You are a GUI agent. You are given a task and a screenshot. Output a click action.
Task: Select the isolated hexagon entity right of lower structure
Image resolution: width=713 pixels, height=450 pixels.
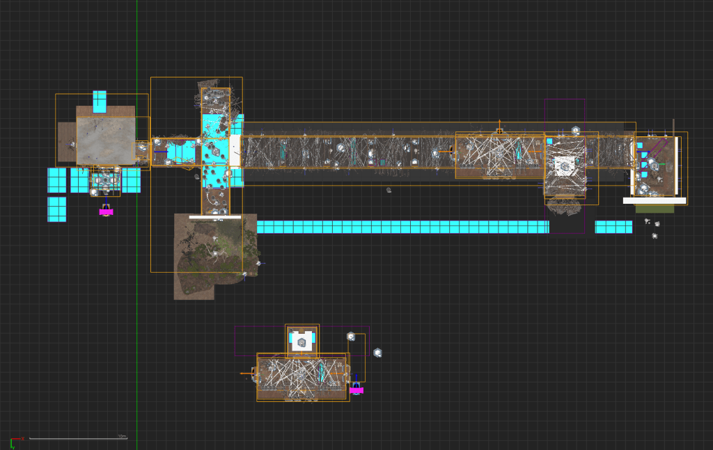377,353
